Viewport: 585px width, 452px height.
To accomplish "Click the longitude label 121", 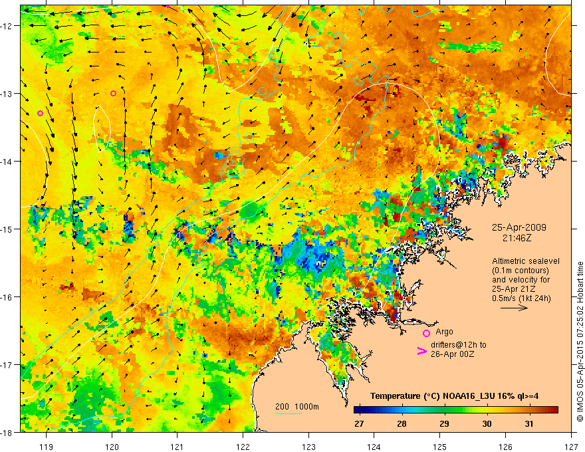I will tap(177, 447).
